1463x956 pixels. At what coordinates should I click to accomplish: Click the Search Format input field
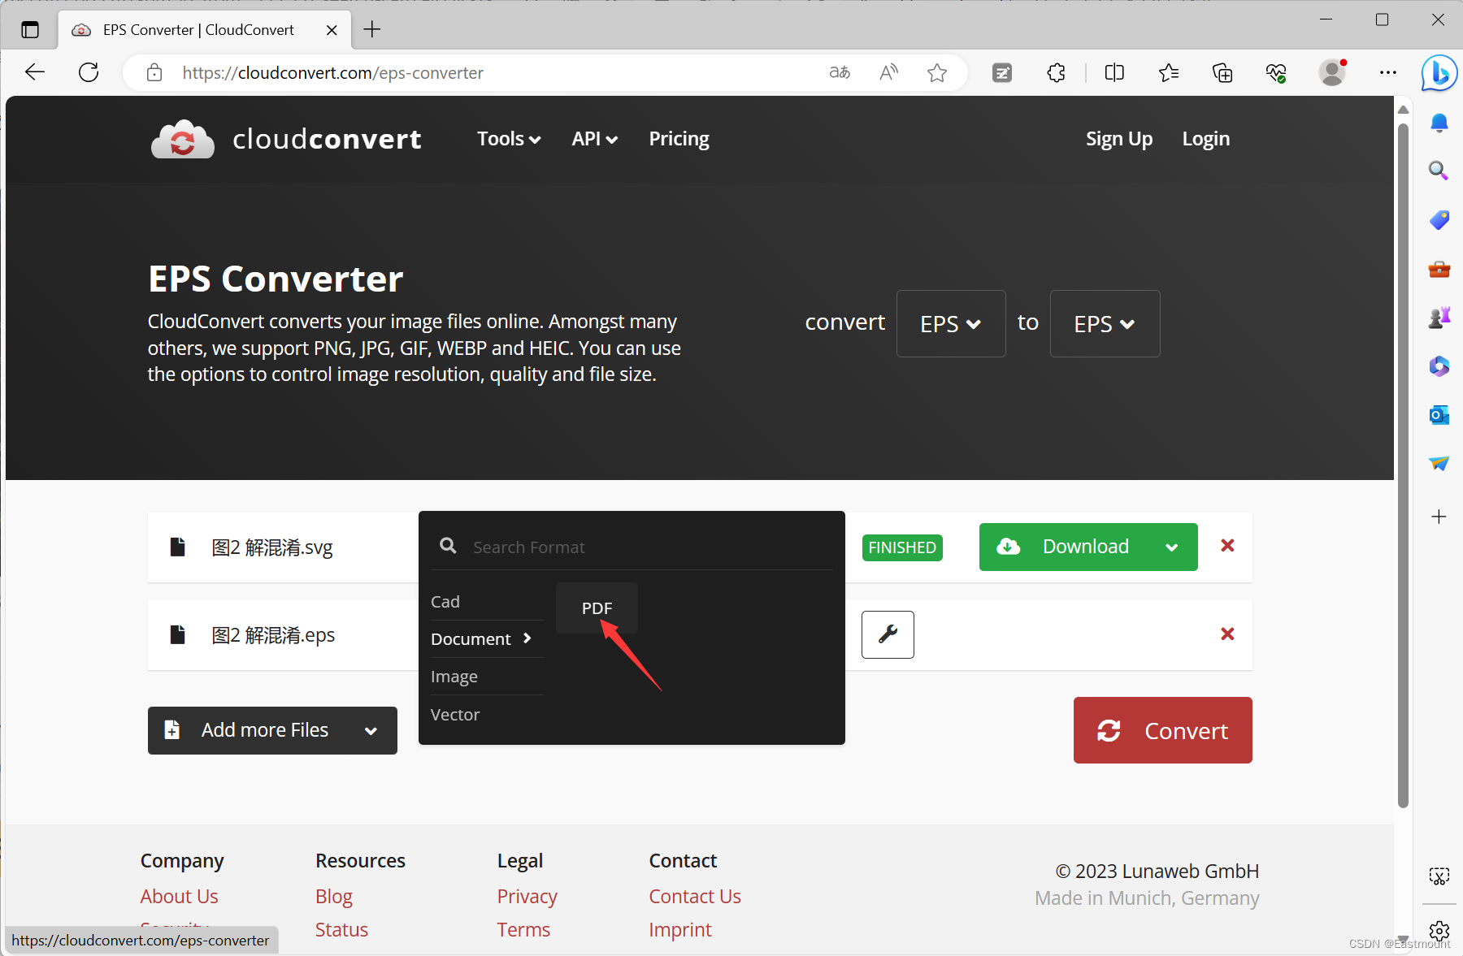[x=632, y=547]
